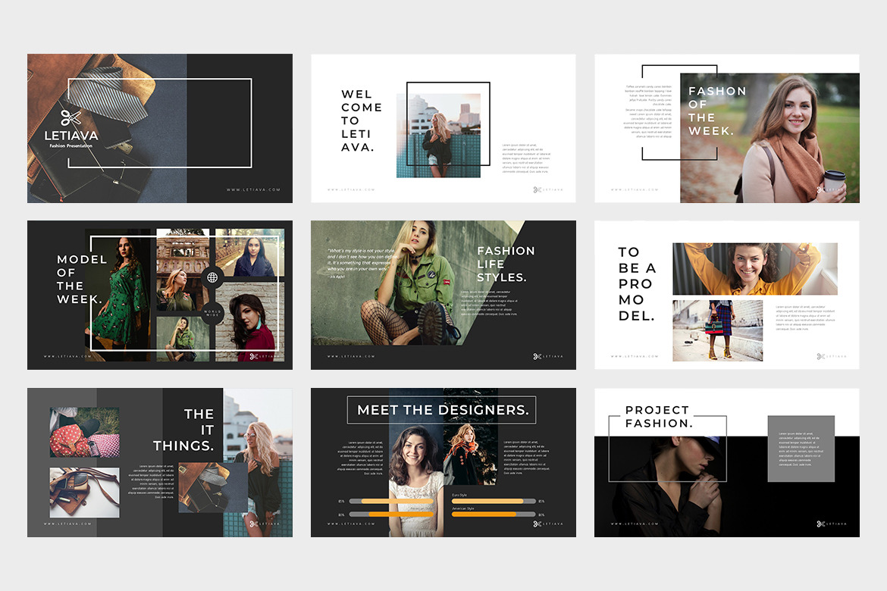Click the scissors logo on the Project Fashion slide
Screen dimensions: 887x591
(820, 524)
